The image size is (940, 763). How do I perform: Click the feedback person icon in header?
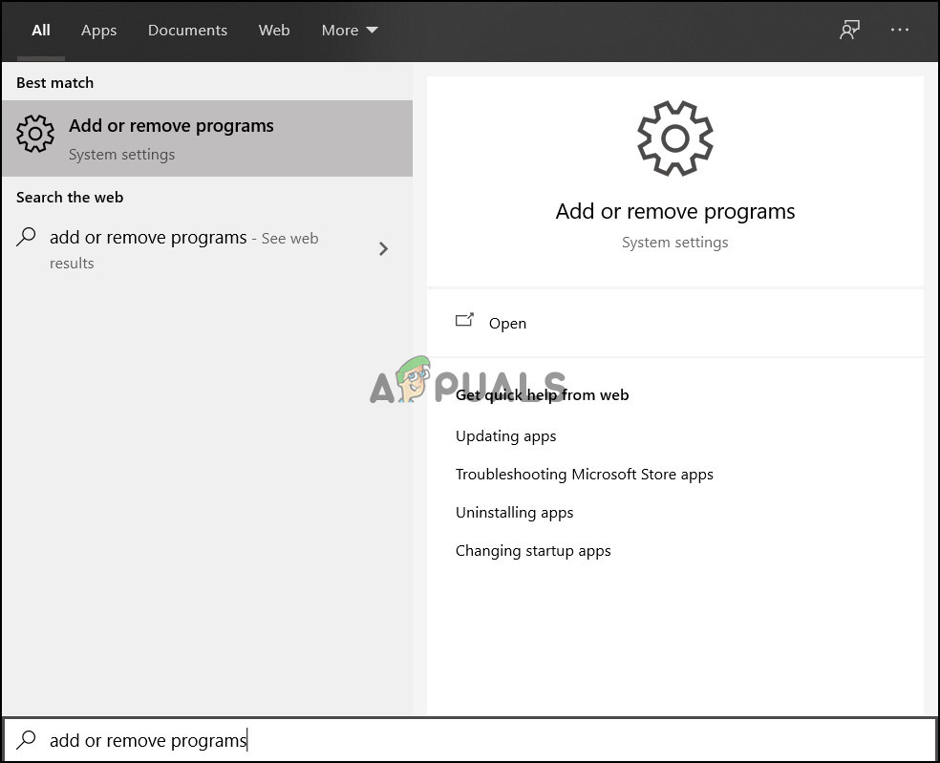pyautogui.click(x=849, y=31)
